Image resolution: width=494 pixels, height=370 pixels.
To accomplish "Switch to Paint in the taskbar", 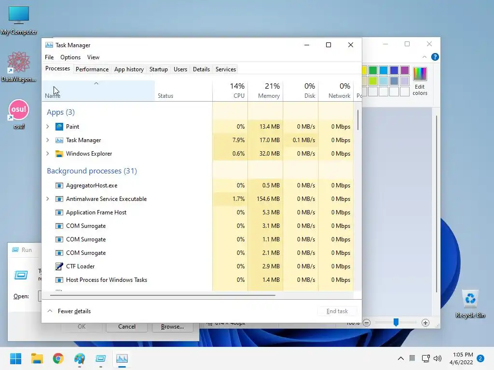I will 80,358.
